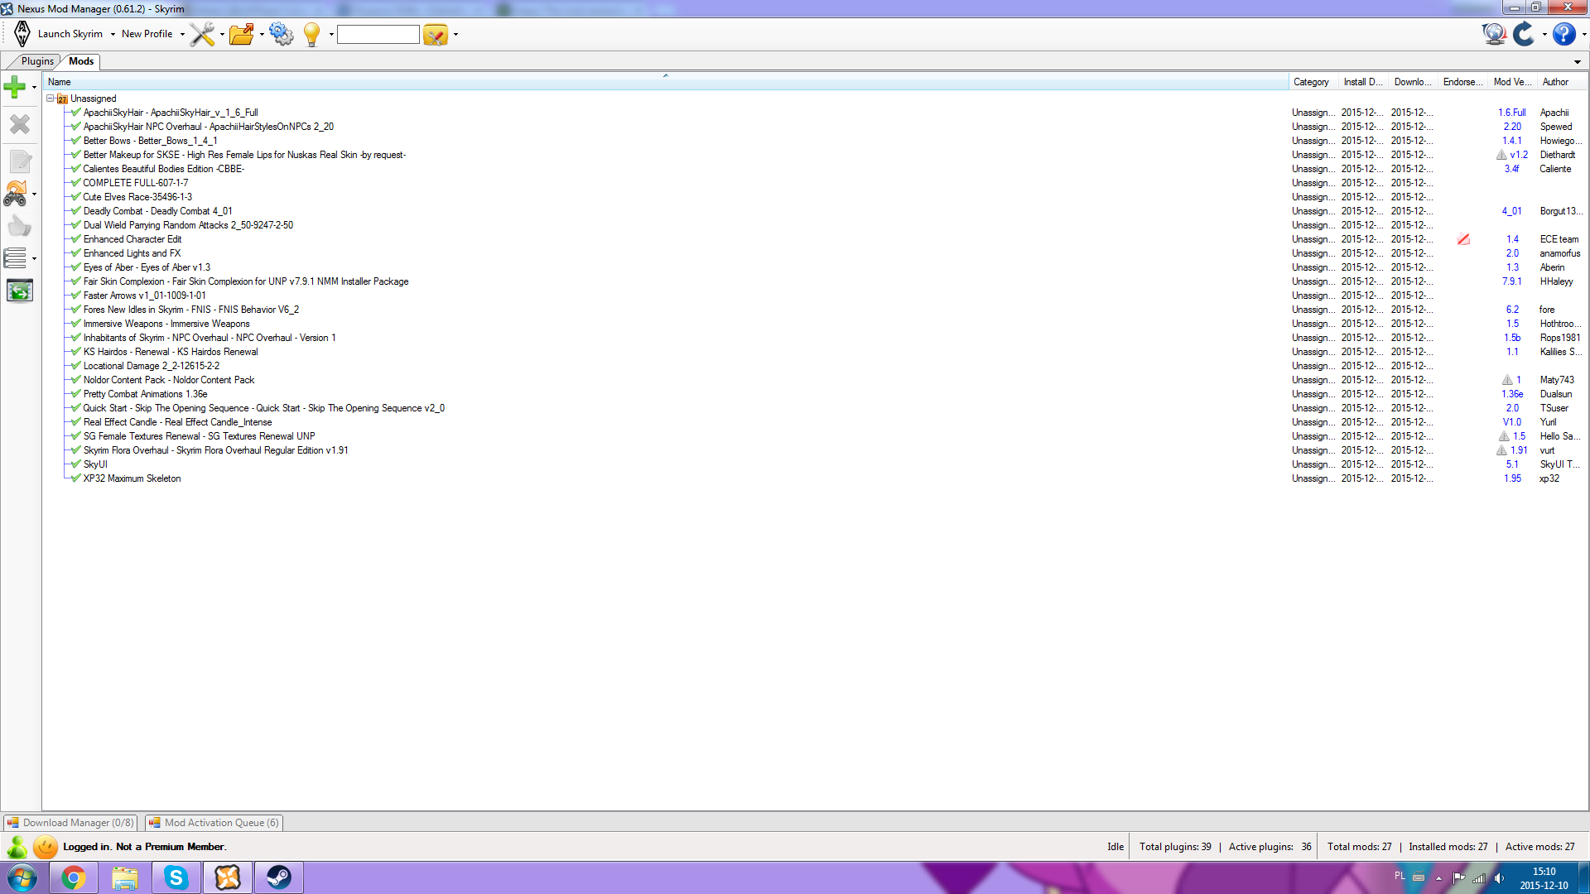
Task: Launch Skyrim from the toolbar
Action: click(59, 34)
